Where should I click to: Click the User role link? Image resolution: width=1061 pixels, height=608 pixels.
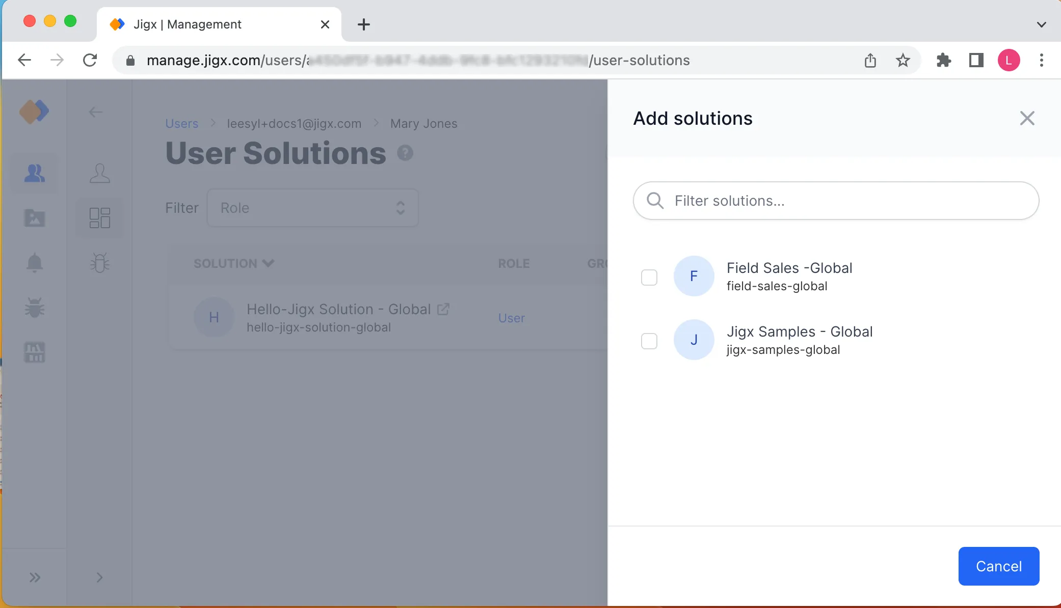coord(512,318)
